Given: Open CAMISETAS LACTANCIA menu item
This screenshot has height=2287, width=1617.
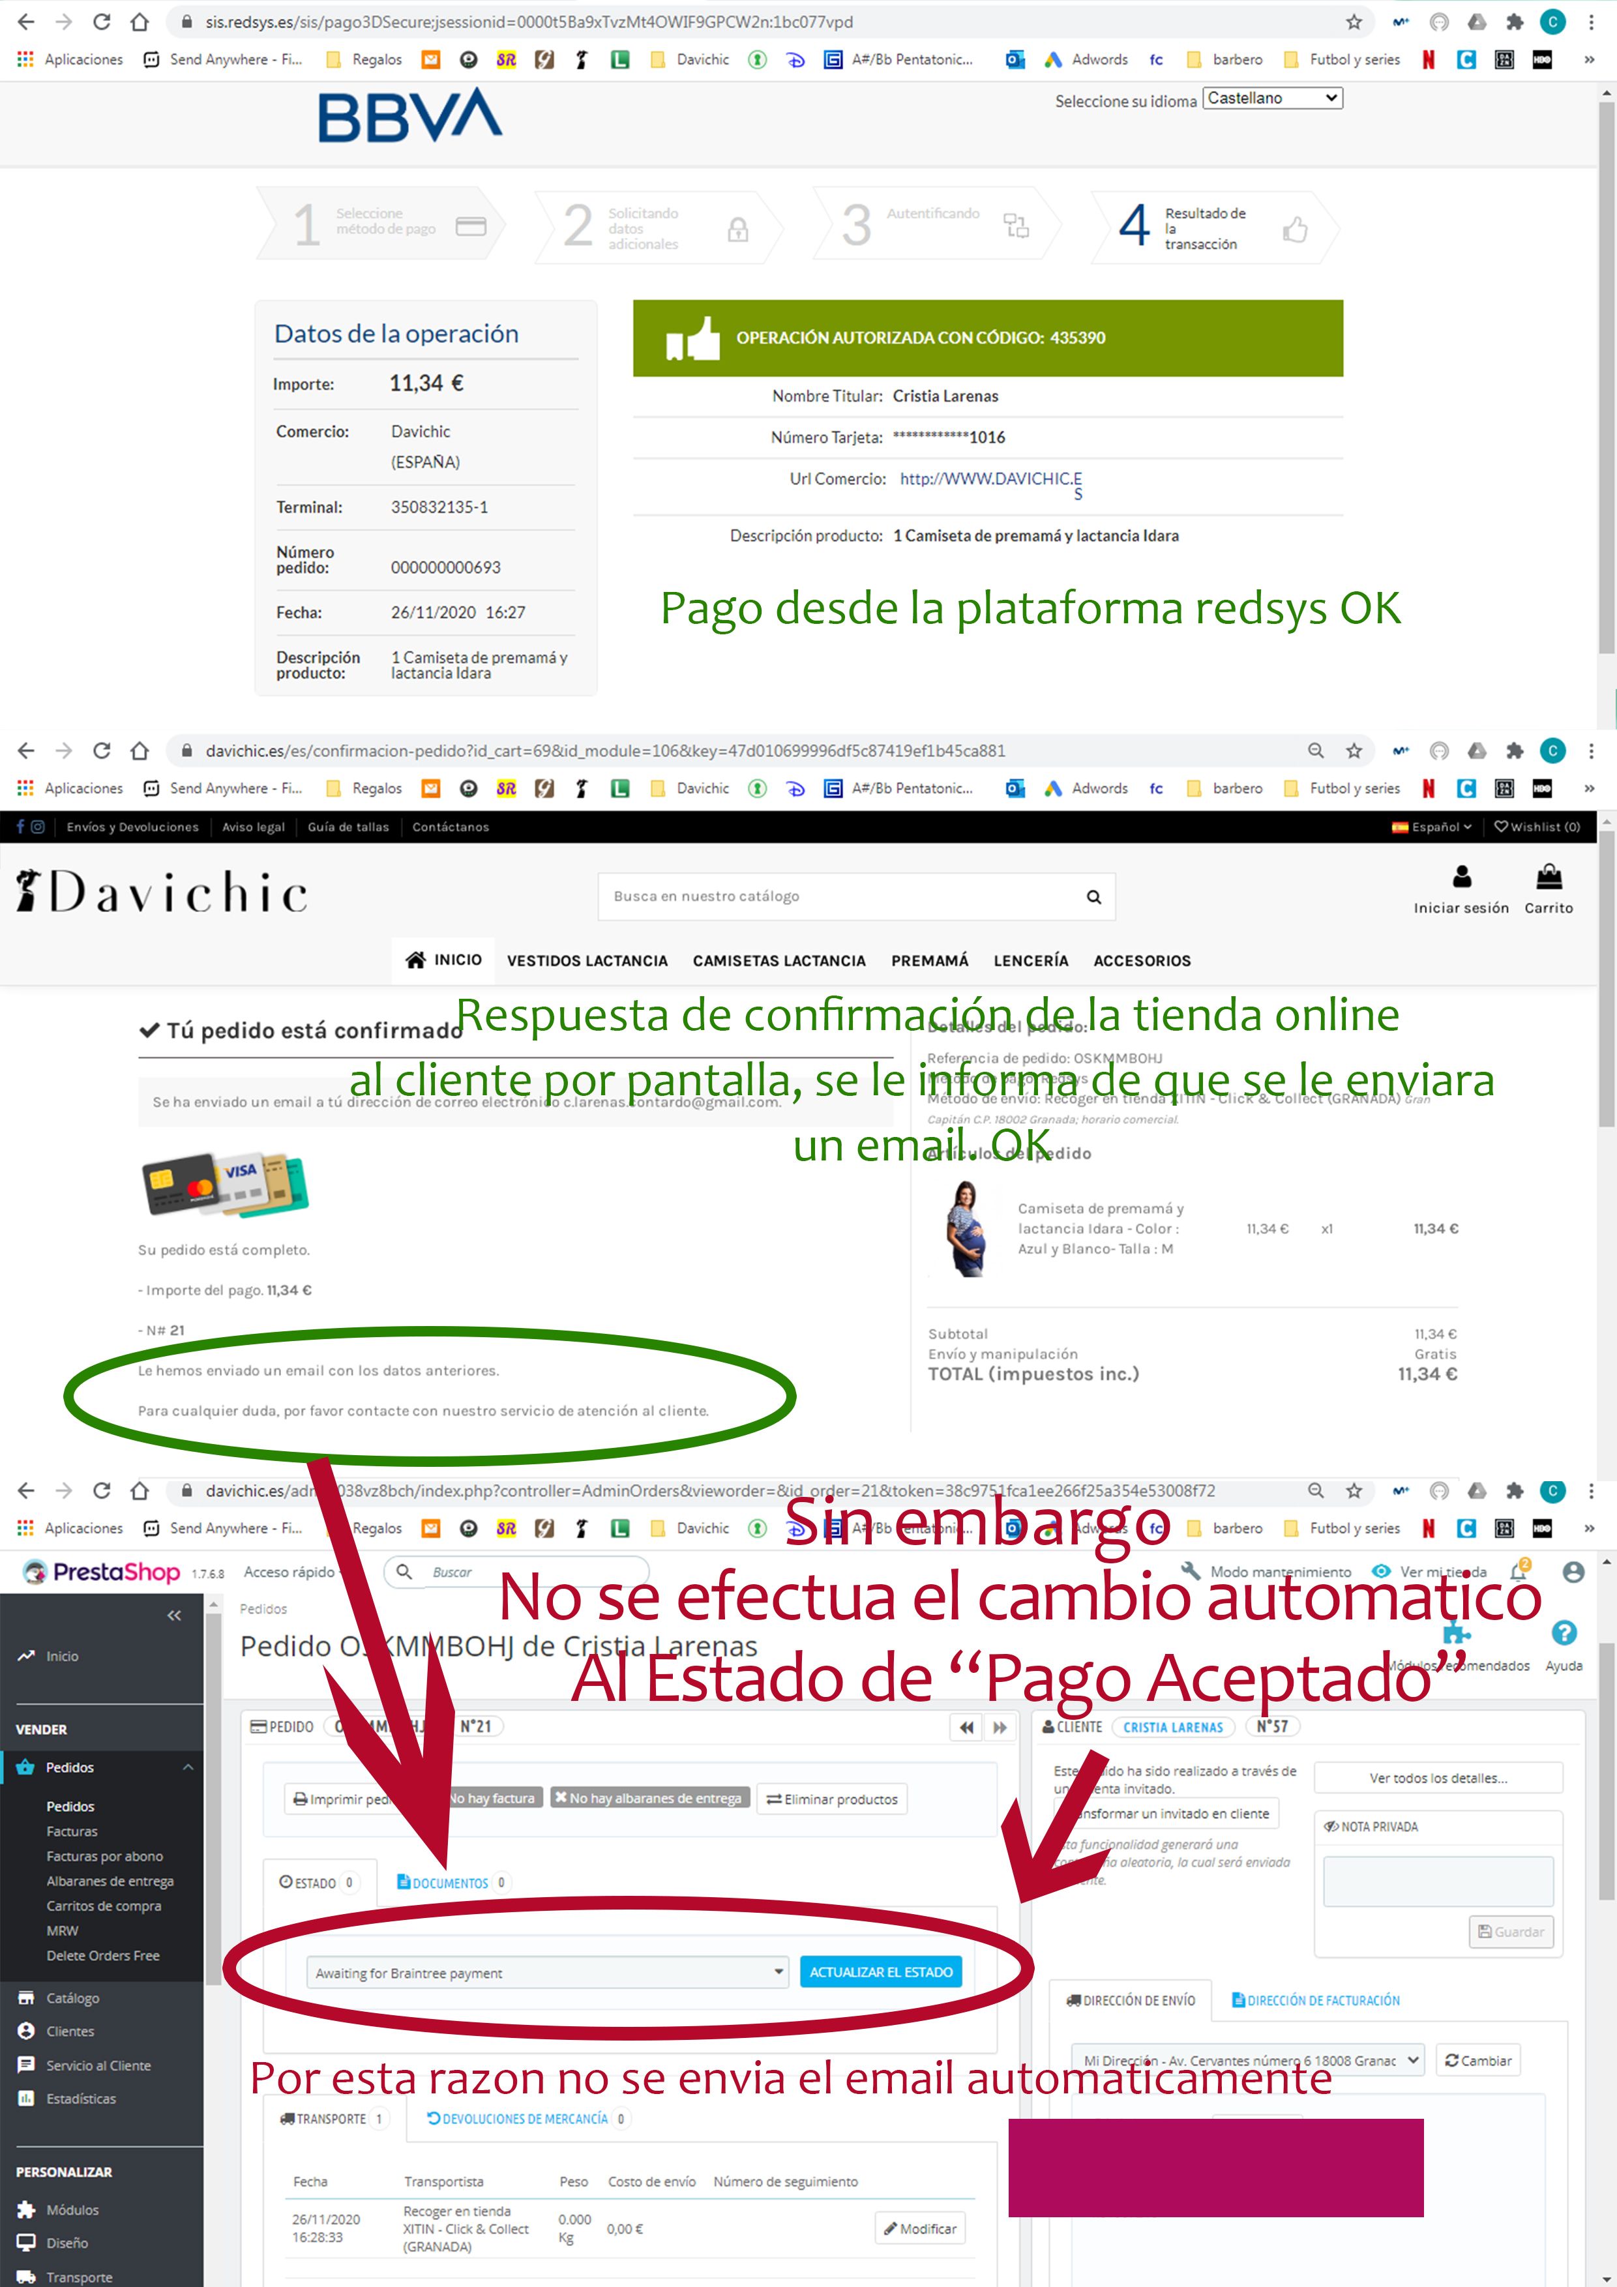Looking at the screenshot, I should pyautogui.click(x=779, y=961).
